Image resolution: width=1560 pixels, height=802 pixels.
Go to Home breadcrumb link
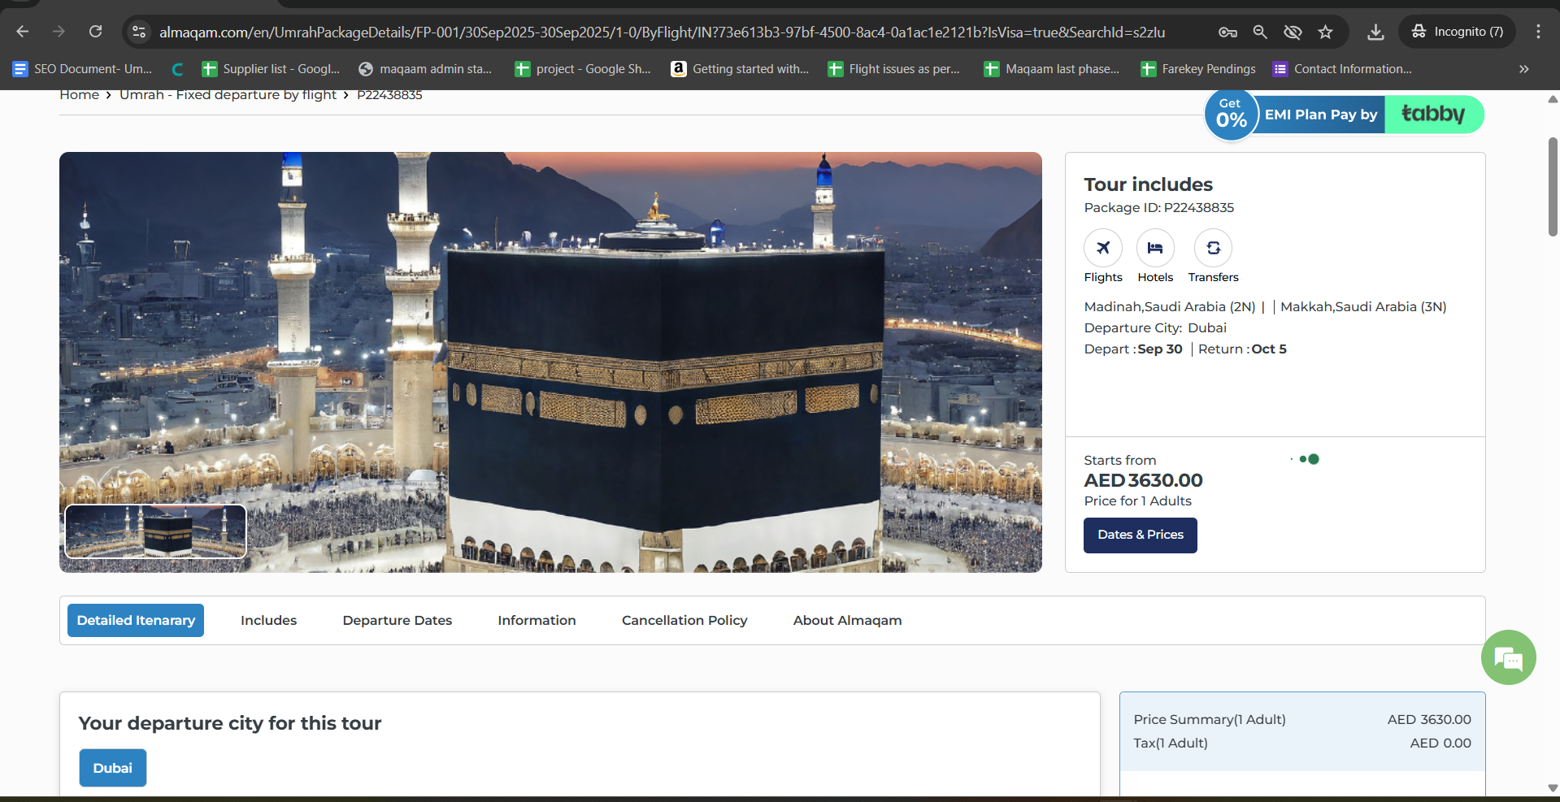coord(79,95)
